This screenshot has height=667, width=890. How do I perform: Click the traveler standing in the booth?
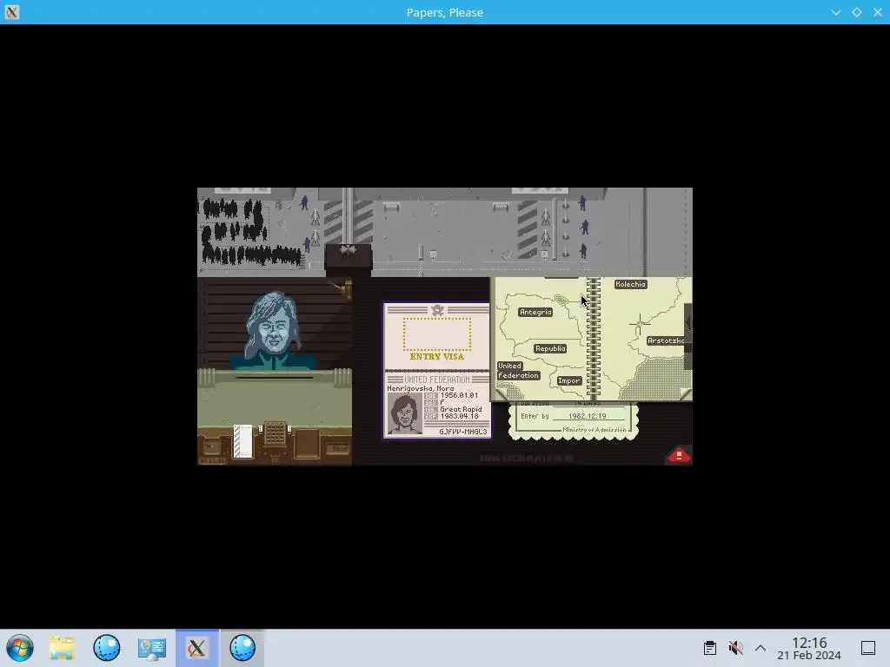pos(274,330)
